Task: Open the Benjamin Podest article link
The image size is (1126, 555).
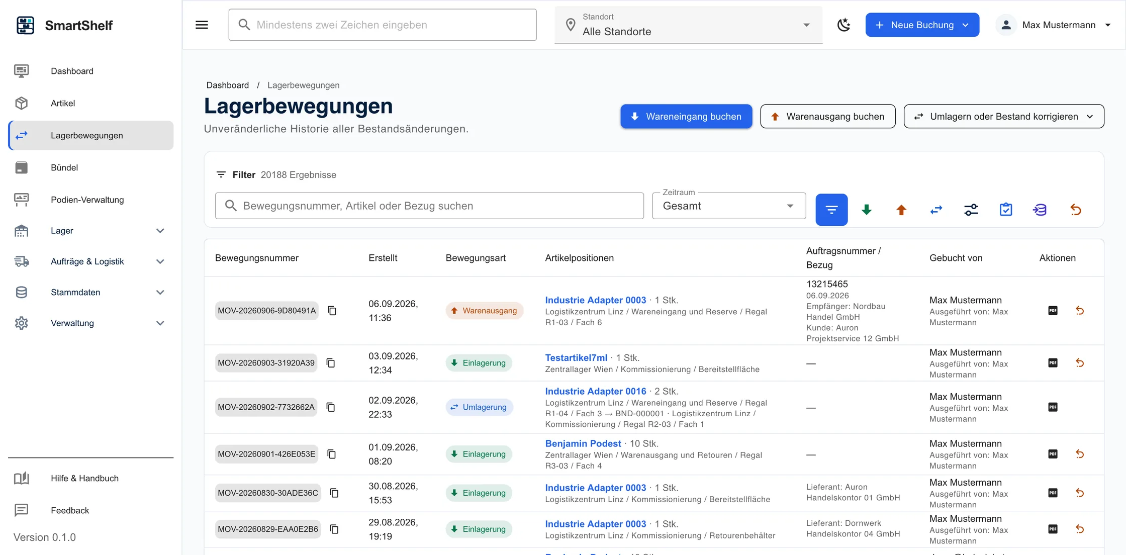Action: (x=583, y=443)
